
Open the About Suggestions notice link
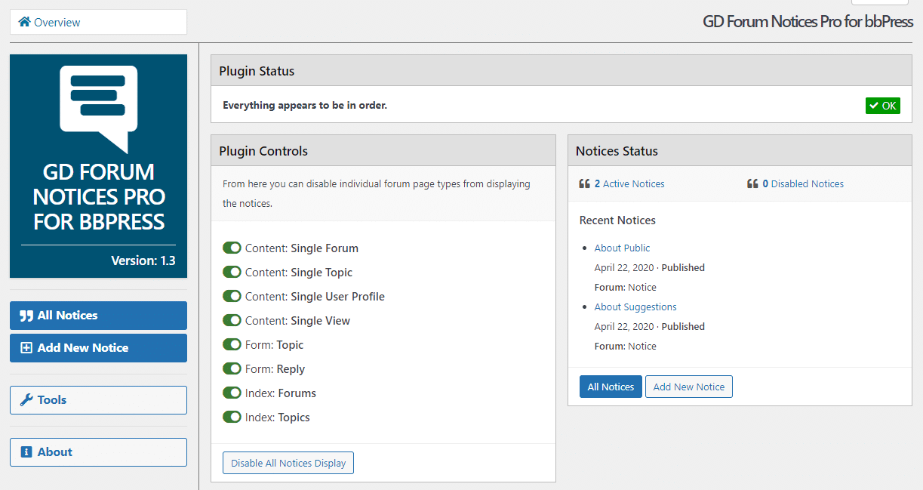[635, 307]
